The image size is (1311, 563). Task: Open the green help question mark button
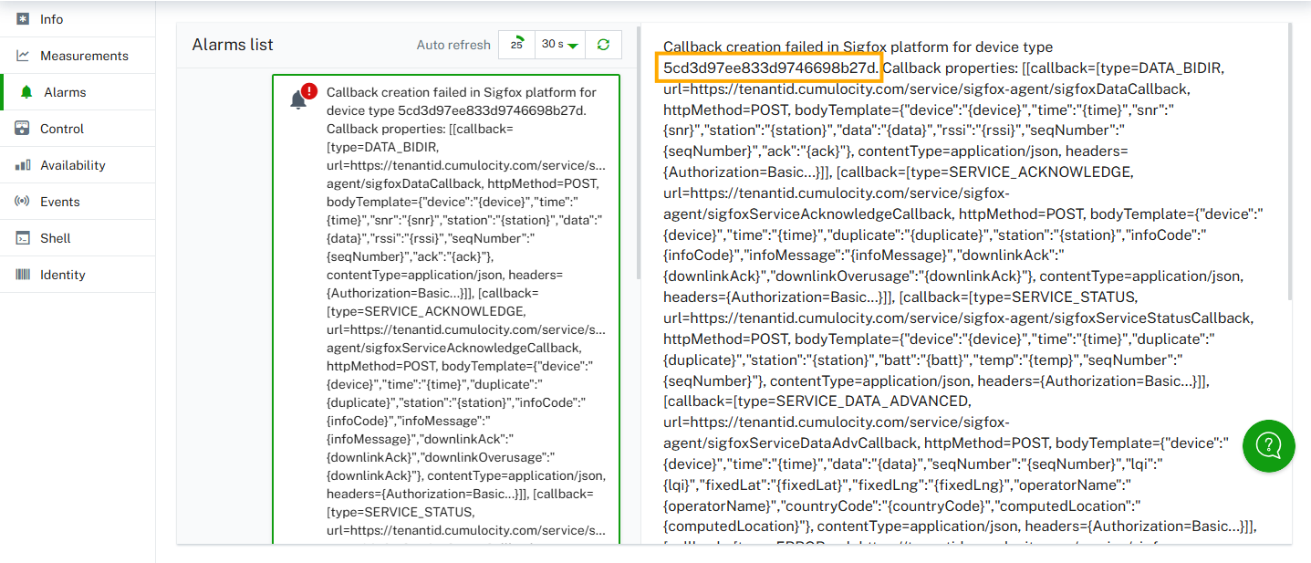click(x=1268, y=445)
